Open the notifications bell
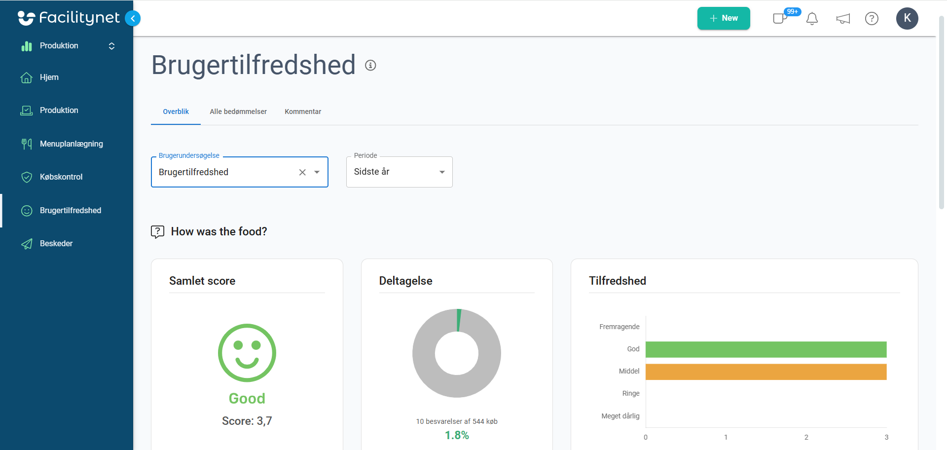This screenshot has width=947, height=450. [812, 19]
